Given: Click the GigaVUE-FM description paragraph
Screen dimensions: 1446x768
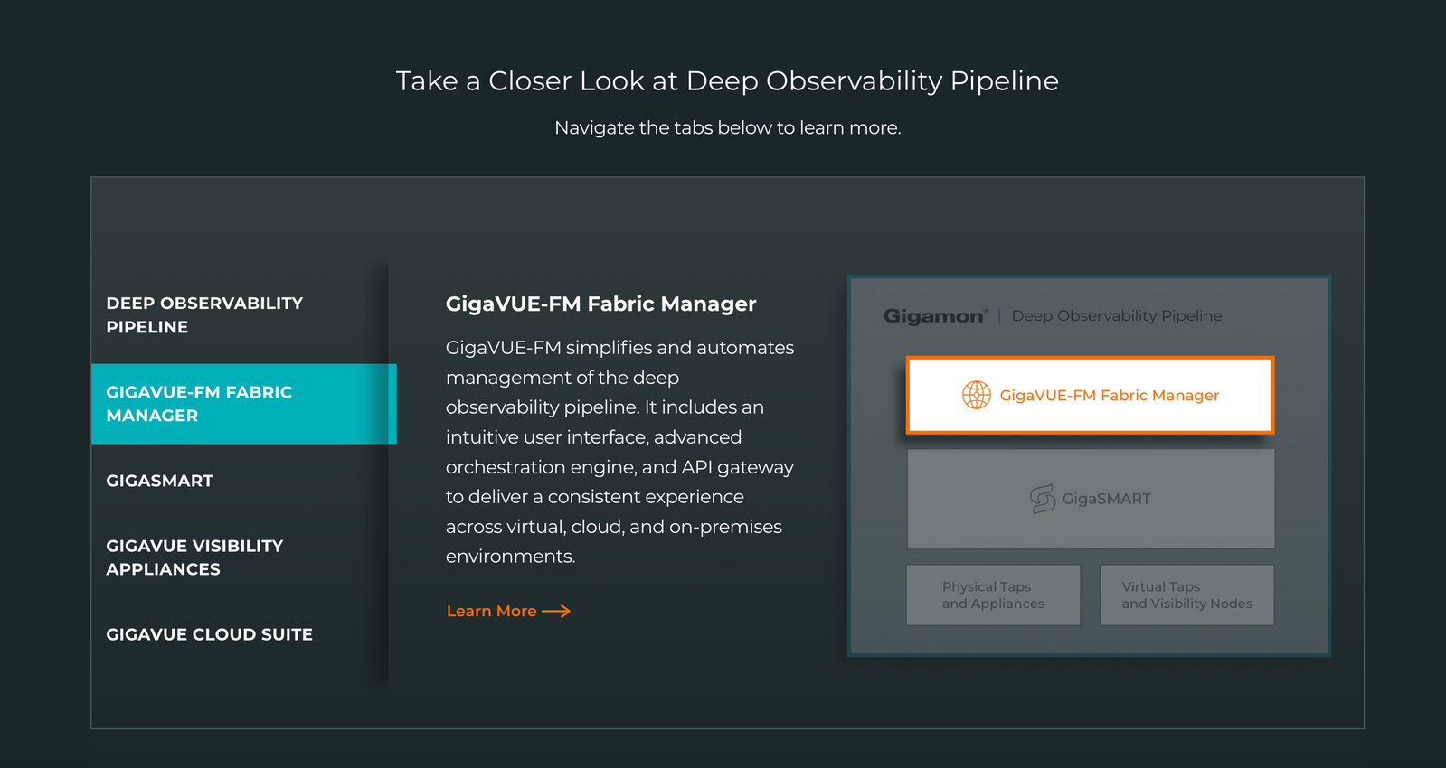Looking at the screenshot, I should [620, 452].
